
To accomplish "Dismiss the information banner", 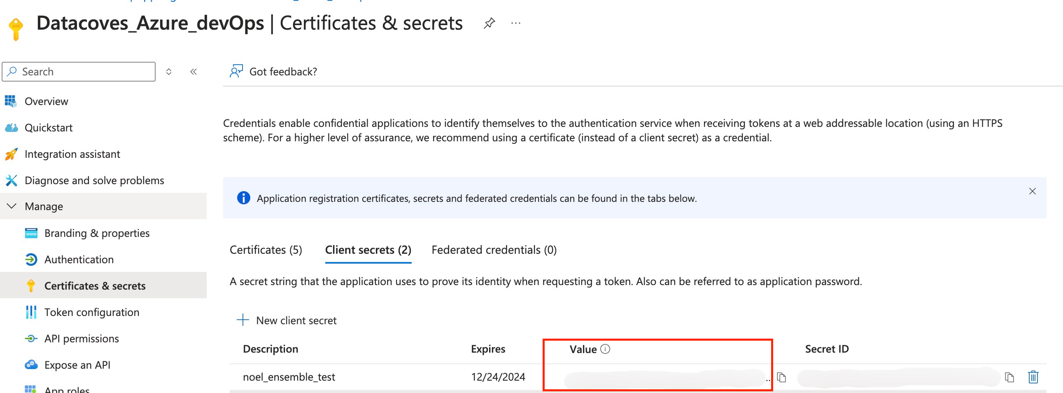I will pyautogui.click(x=1033, y=191).
